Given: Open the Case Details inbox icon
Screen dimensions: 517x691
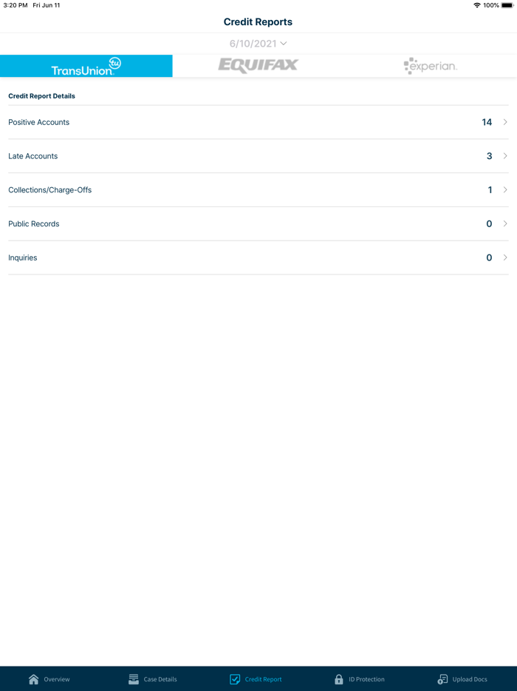Looking at the screenshot, I should click(x=134, y=679).
